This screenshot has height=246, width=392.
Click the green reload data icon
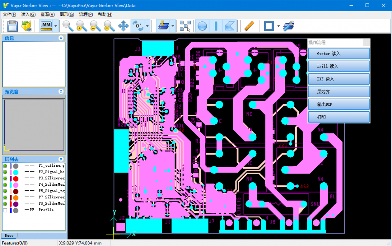[26, 26]
